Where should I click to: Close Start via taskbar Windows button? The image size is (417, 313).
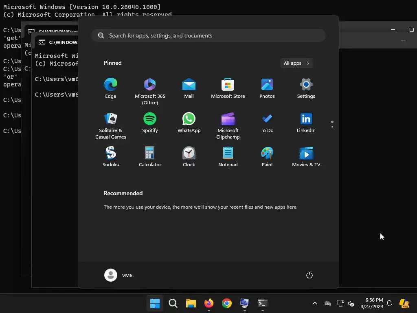click(155, 303)
